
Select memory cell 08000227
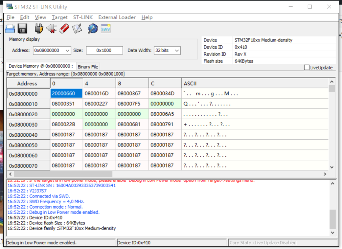click(100, 104)
